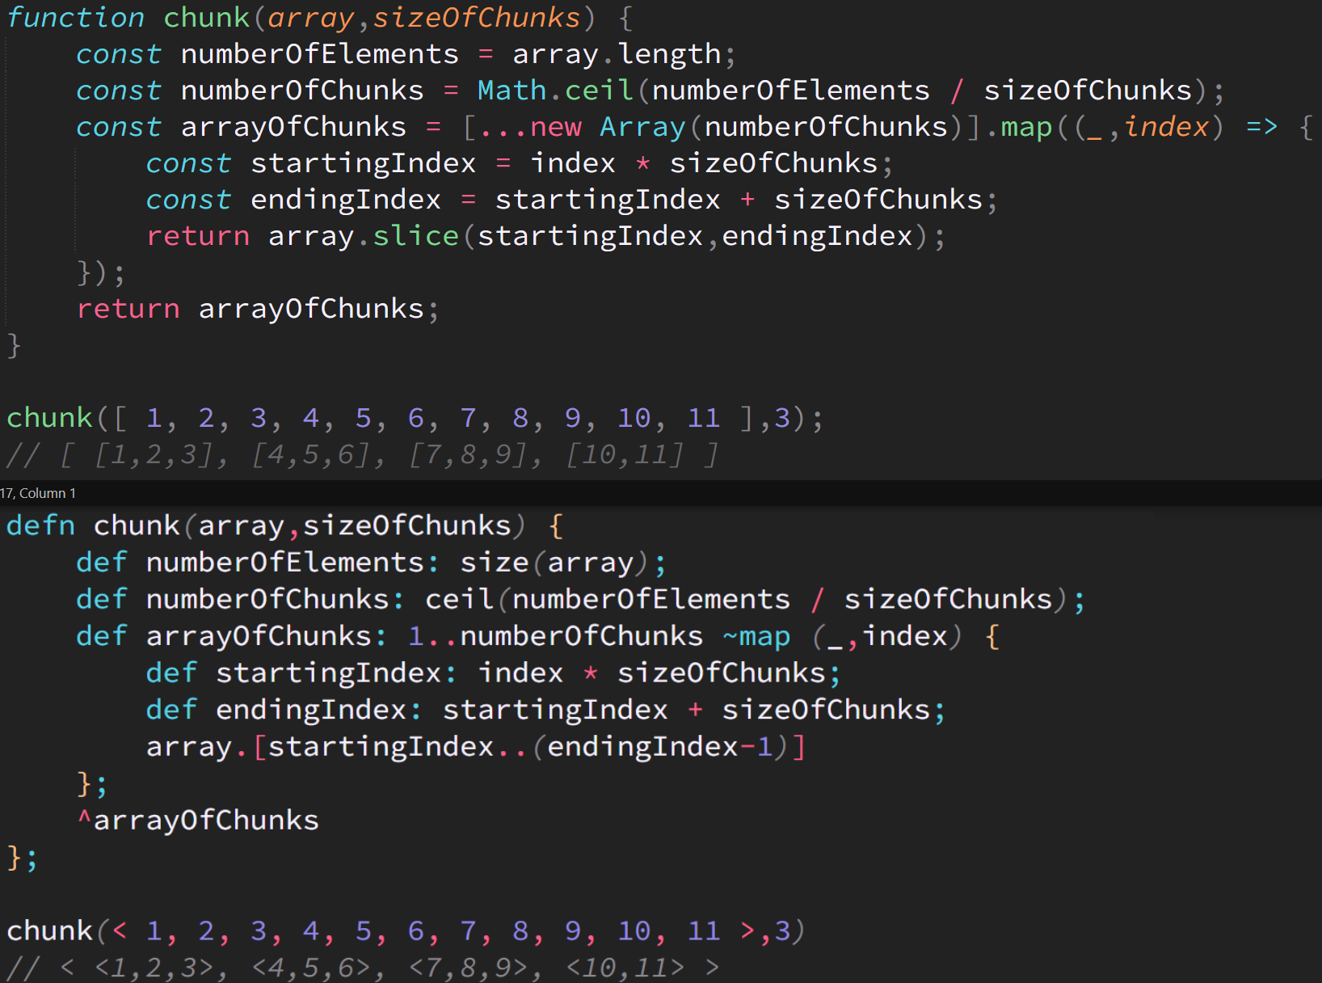Click 'def' before numberOfChunks in the bottom pane
1322x983 pixels.
click(x=102, y=599)
